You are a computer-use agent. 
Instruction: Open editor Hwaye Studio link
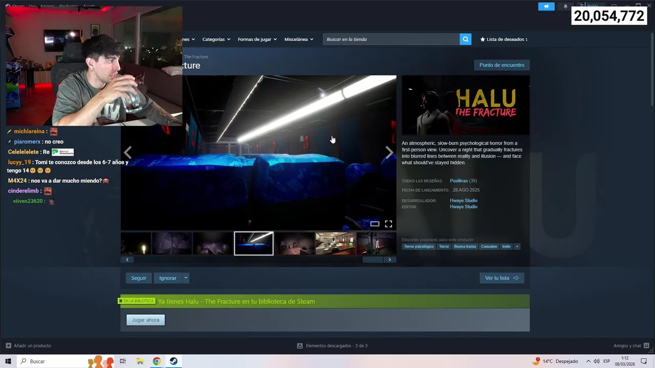tap(464, 206)
